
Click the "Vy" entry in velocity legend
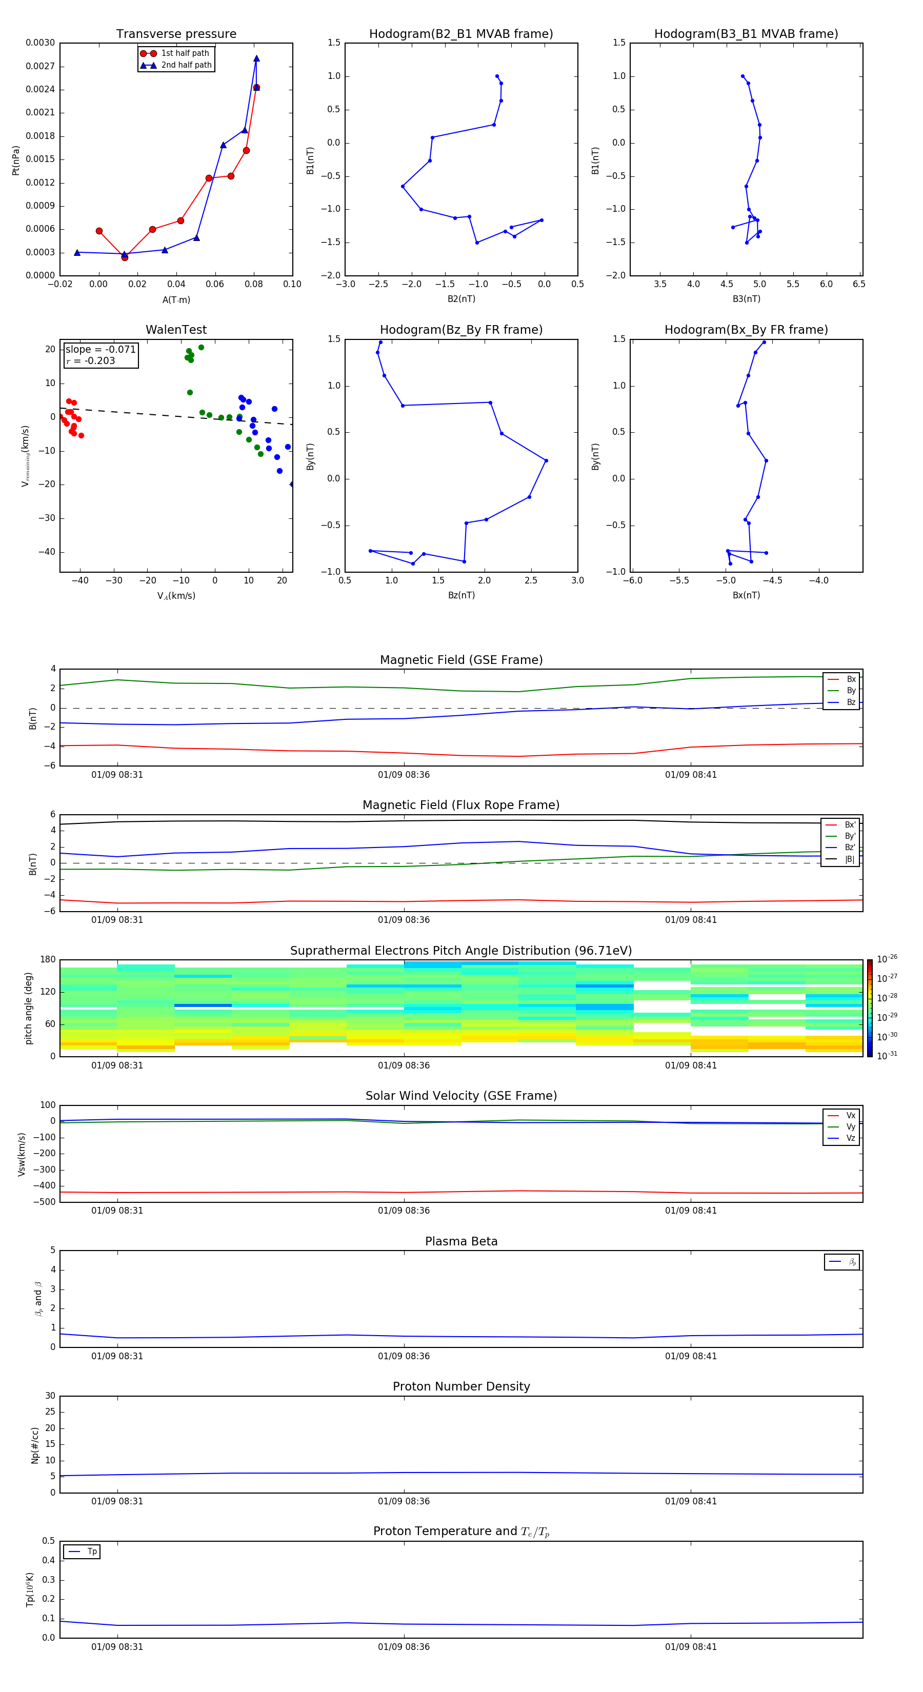coord(841,1127)
